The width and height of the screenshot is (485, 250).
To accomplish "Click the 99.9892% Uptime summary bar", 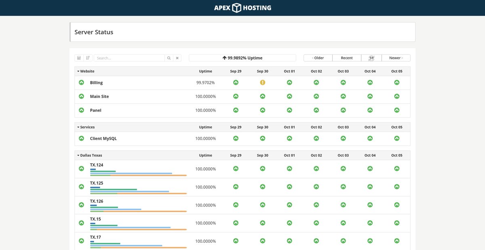I will 242,58.
